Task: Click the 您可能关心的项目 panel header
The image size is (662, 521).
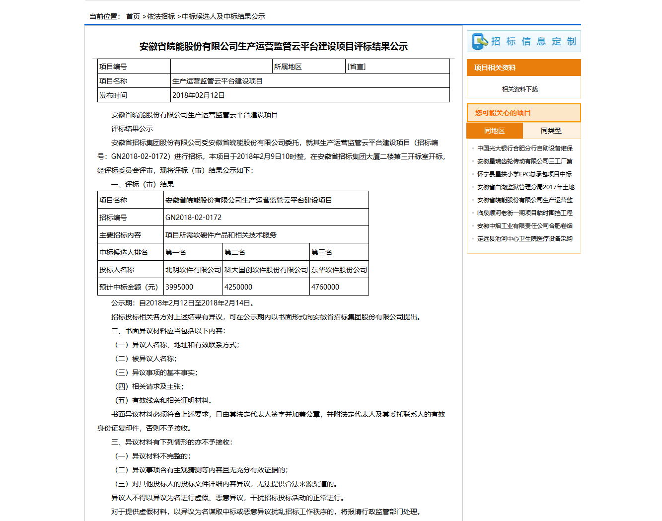Action: 523,113
